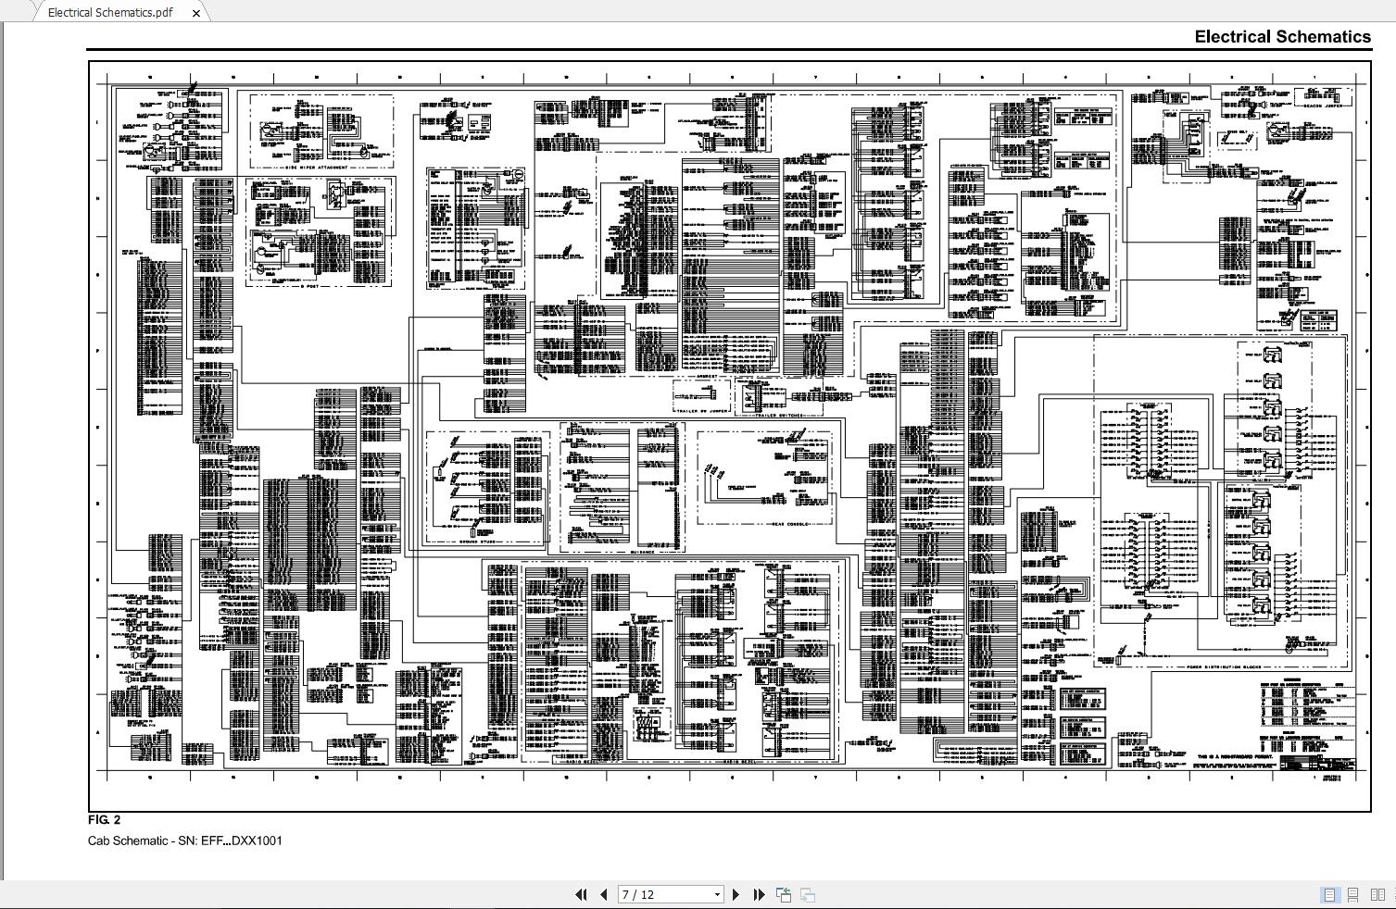The width and height of the screenshot is (1396, 909).
Task: Click the FIG. 2 caption label
Action: tap(104, 820)
